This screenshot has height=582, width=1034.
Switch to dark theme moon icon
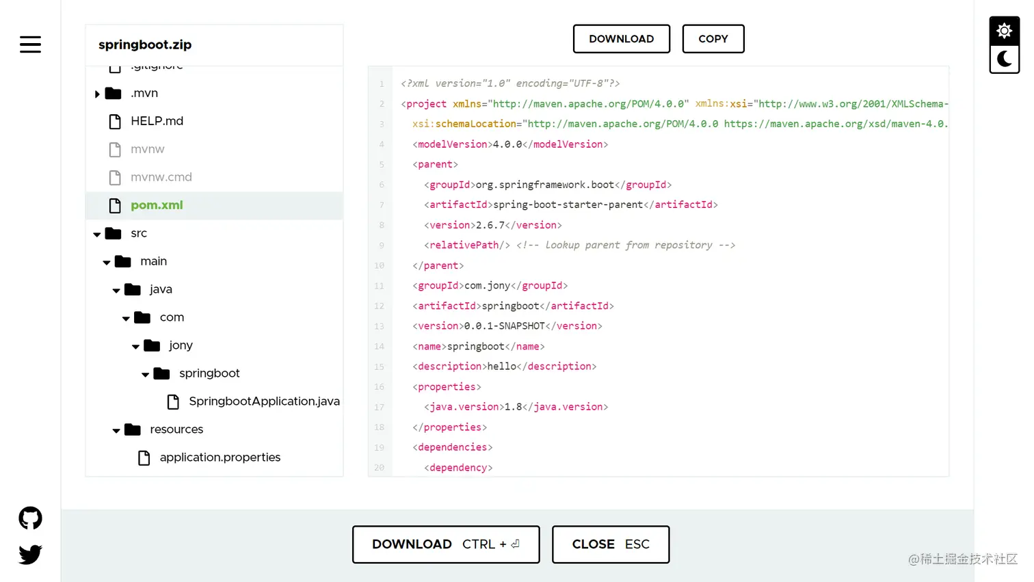pyautogui.click(x=1004, y=59)
